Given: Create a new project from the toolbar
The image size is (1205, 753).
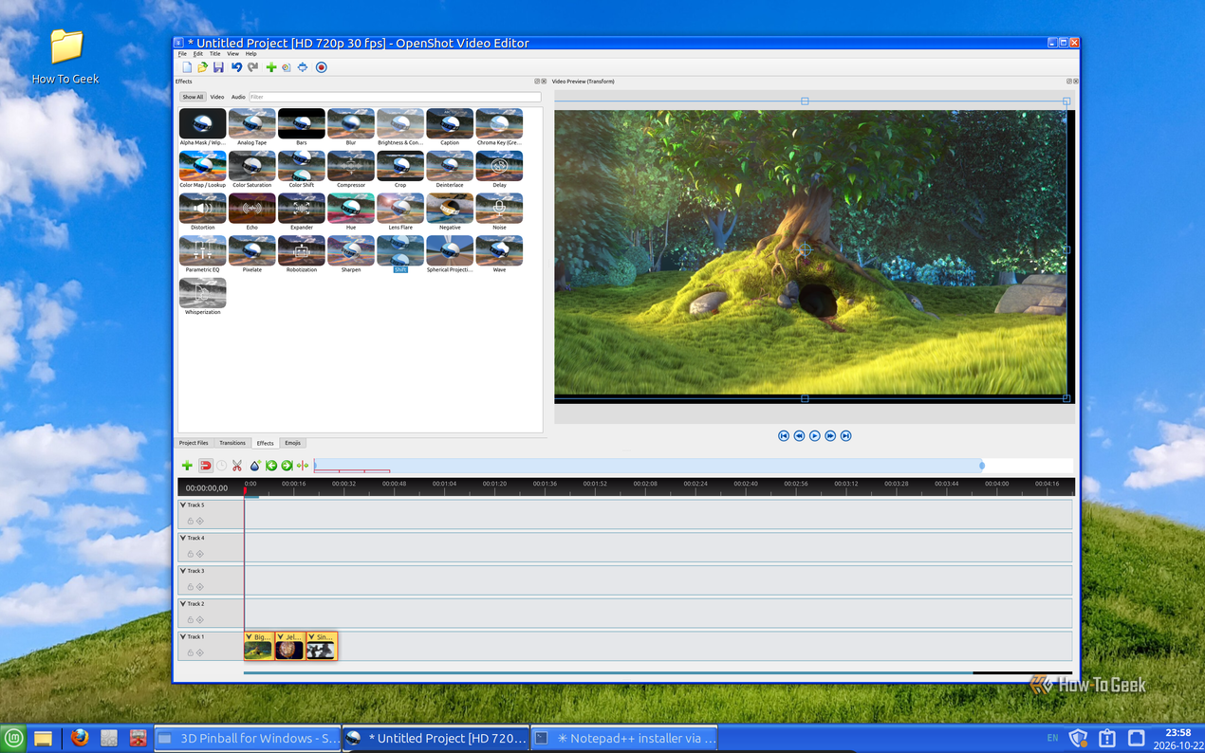Looking at the screenshot, I should 187,67.
